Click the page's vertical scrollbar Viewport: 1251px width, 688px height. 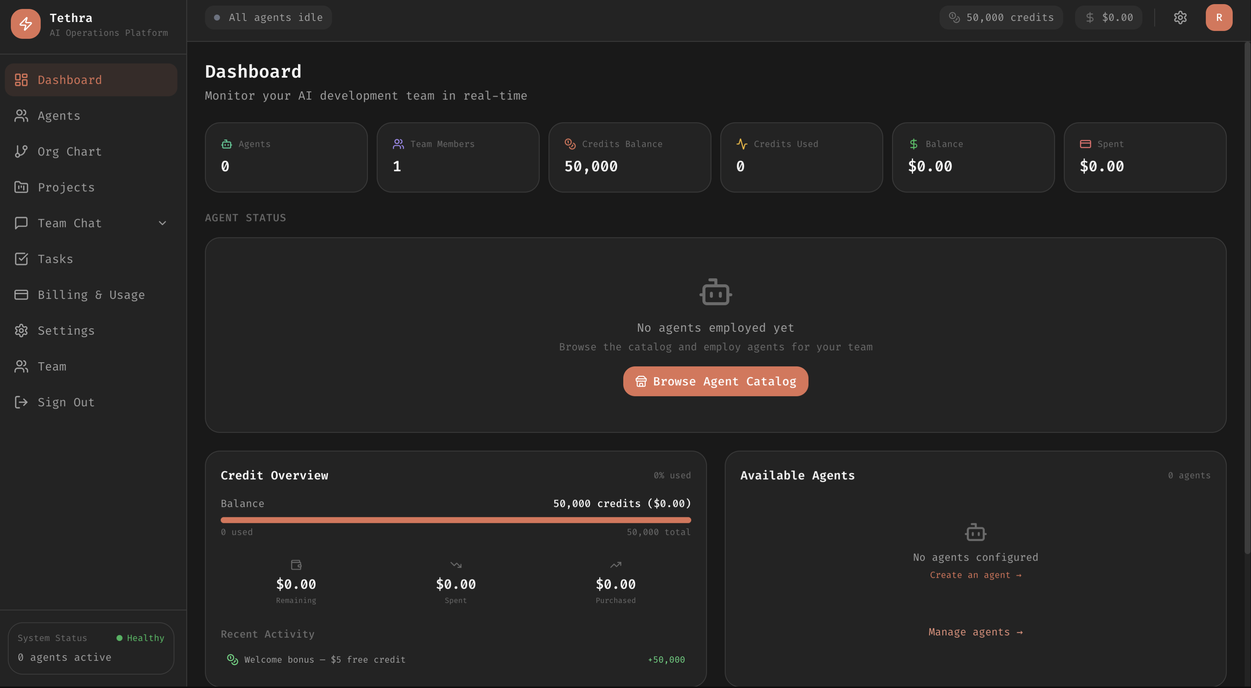tap(1247, 299)
